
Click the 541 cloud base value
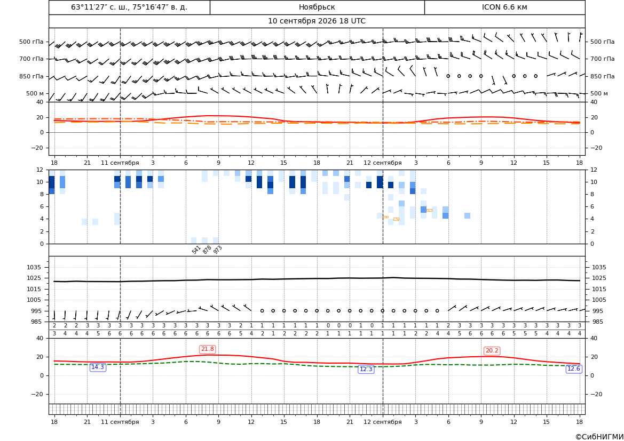pyautogui.click(x=196, y=250)
